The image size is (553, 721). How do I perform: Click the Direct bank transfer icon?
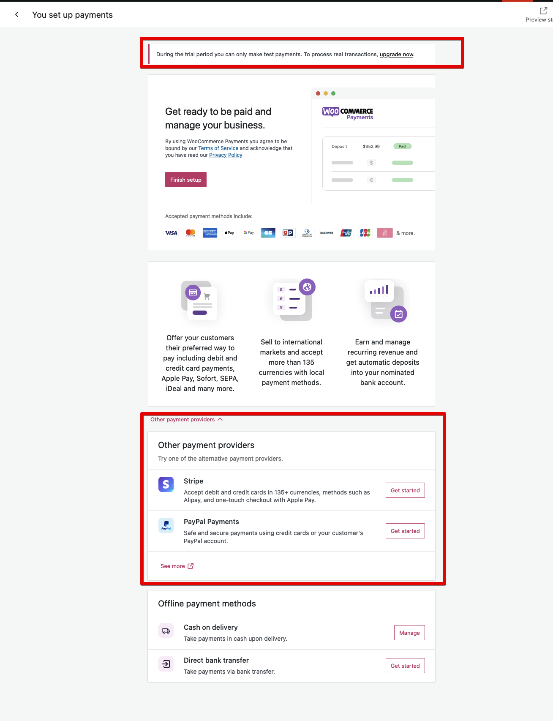(x=166, y=664)
